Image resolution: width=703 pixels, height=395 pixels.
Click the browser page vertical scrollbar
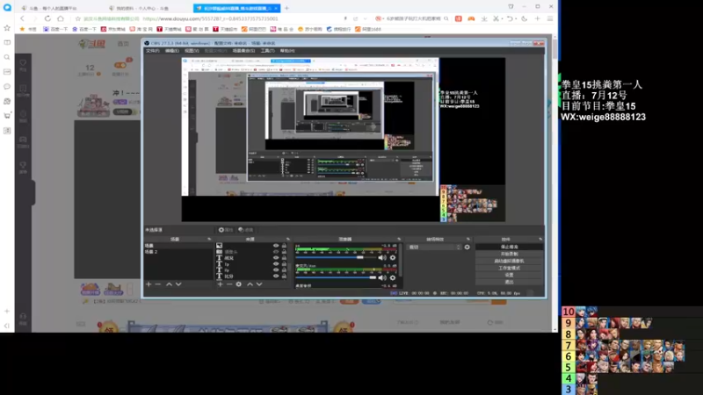(x=555, y=183)
